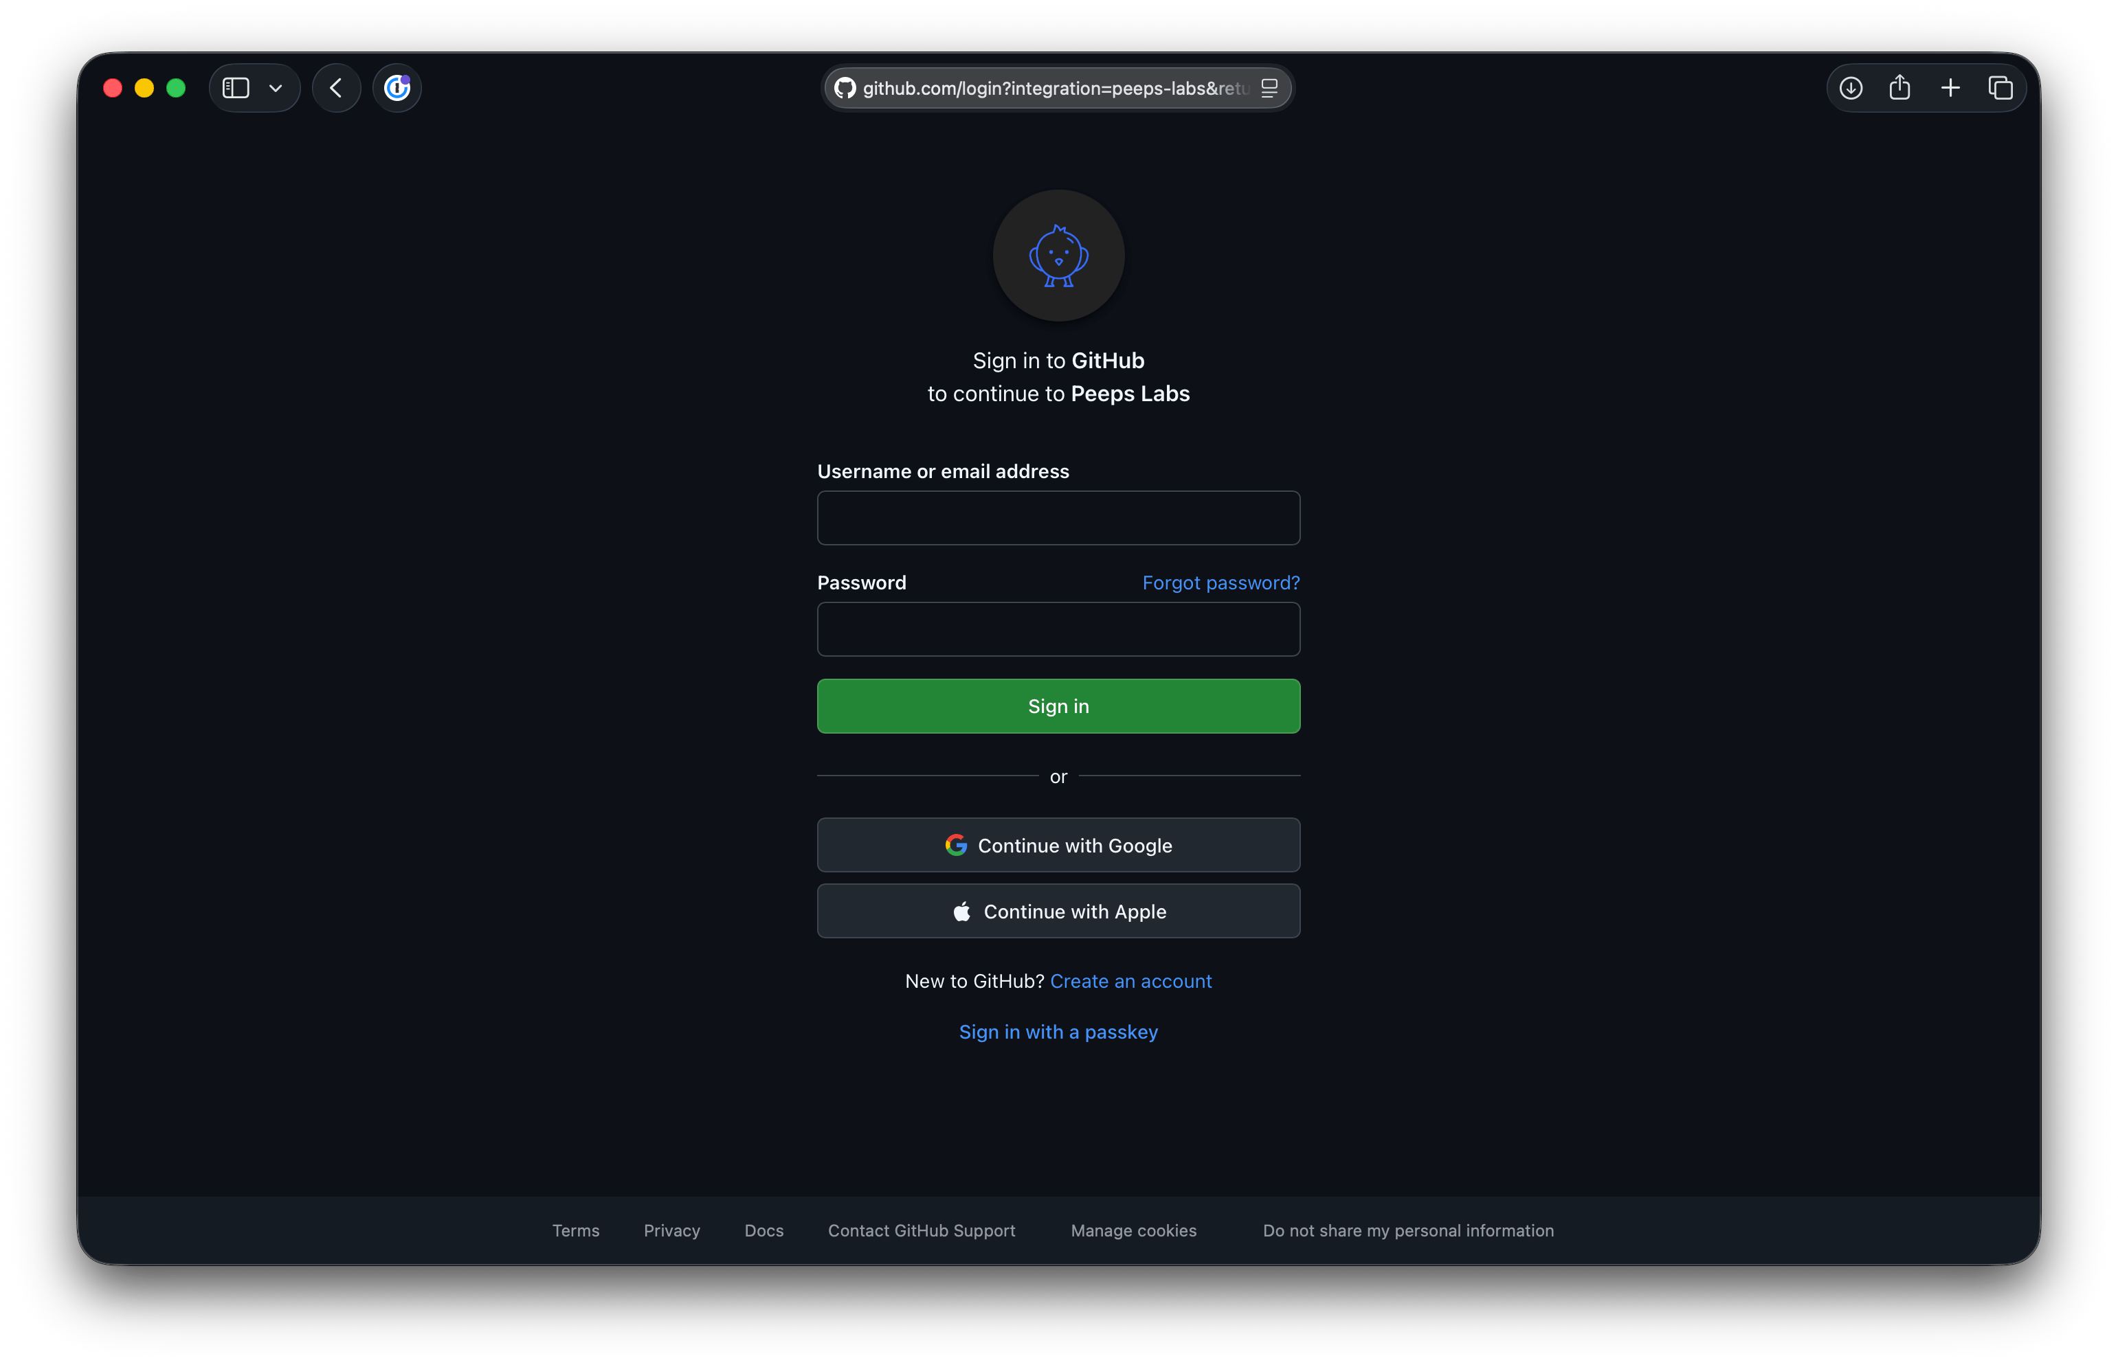Open the Reader view icon in address bar
Image resolution: width=2118 pixels, height=1367 pixels.
pos(1269,88)
